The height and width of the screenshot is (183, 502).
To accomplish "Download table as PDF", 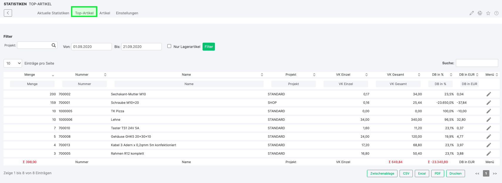I will [437, 173].
